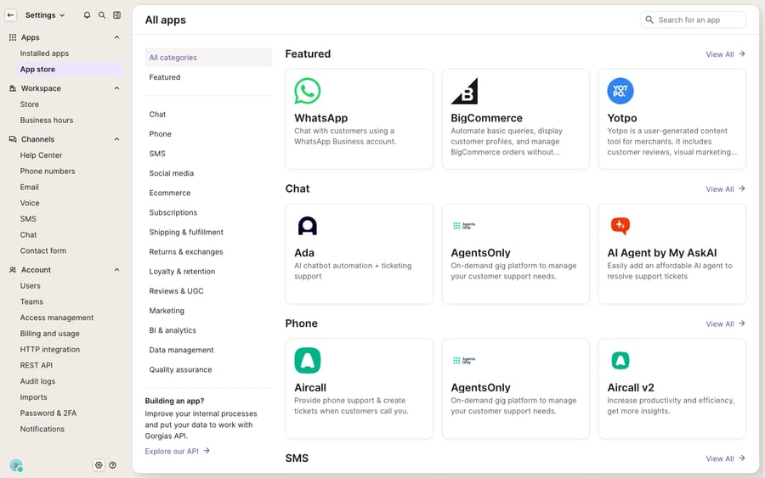Click the Apps grid icon
This screenshot has width=765, height=478.
13,37
